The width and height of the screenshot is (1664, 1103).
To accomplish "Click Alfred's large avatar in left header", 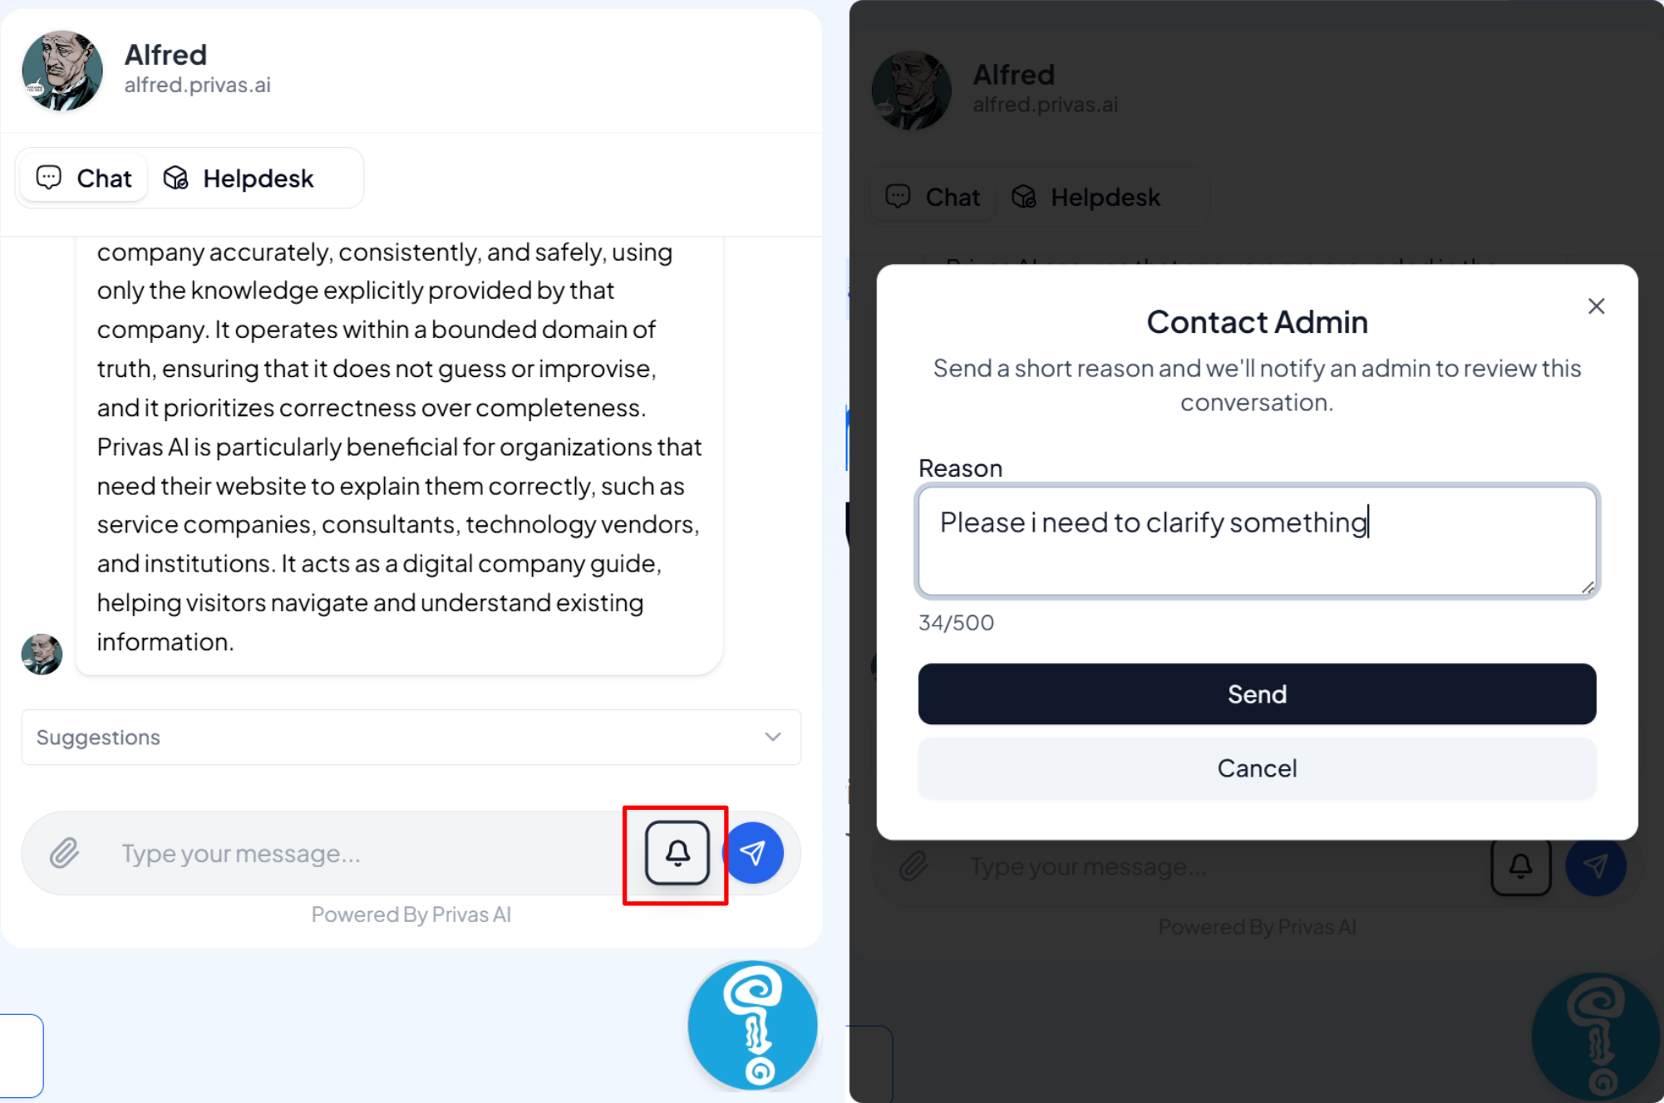I will pyautogui.click(x=62, y=71).
